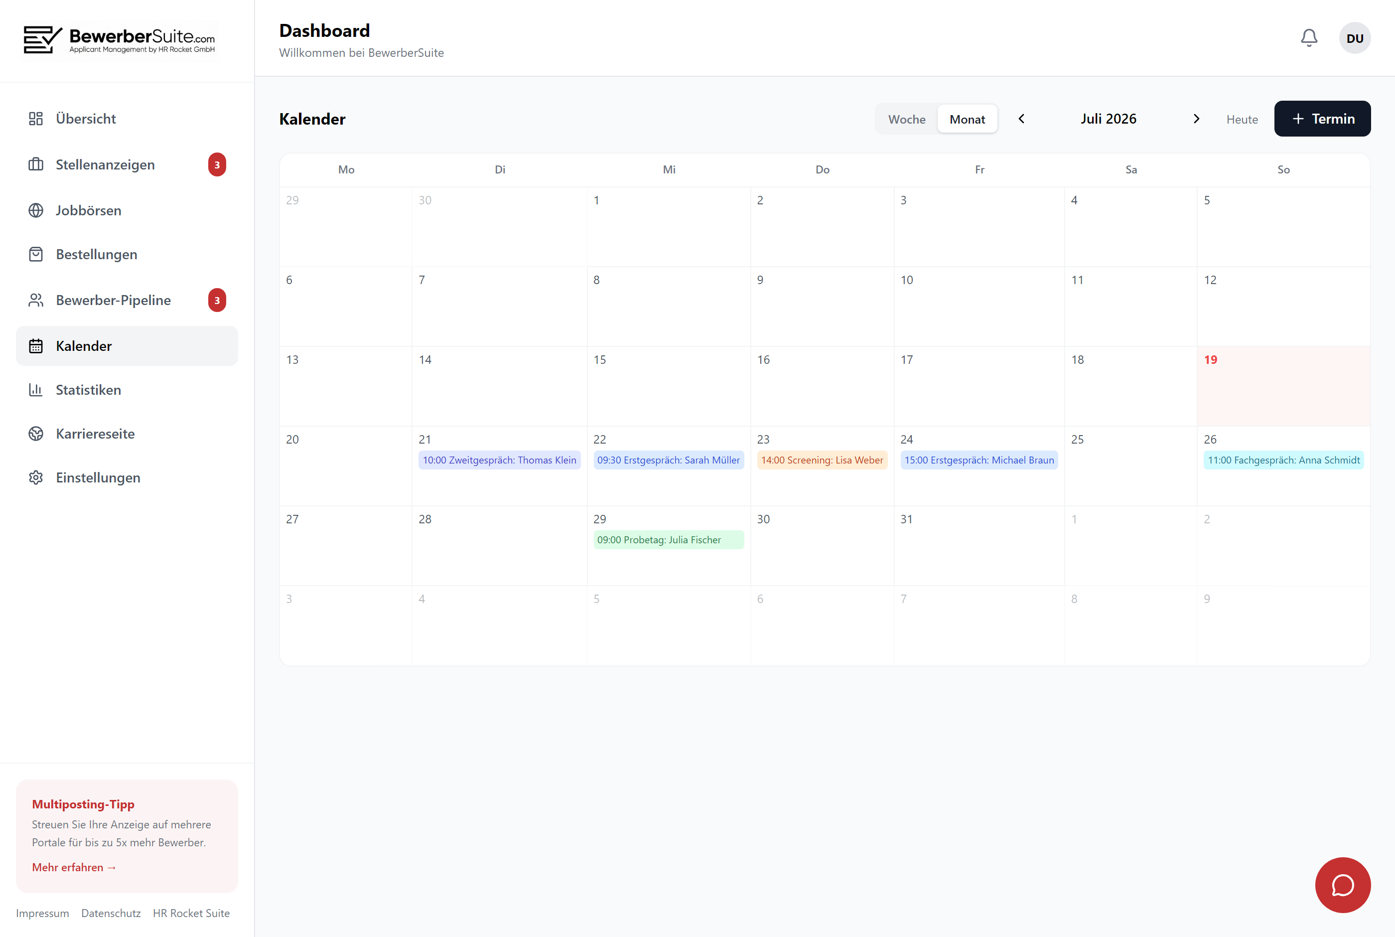Open Jobbörsen in the sidebar
Screen dimensions: 1395x937
click(127, 210)
